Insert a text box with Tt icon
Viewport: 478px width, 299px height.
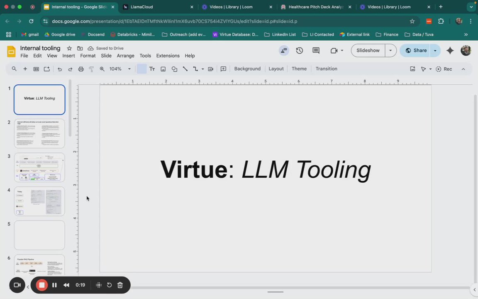pos(152,69)
